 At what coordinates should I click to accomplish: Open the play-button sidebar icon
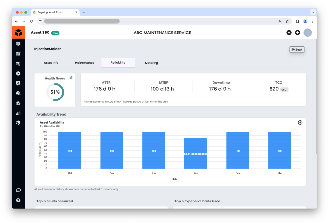[x=18, y=74]
